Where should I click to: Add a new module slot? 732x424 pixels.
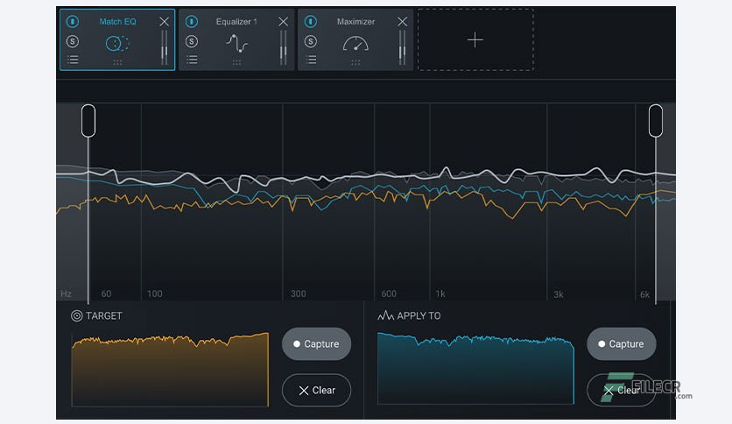pos(475,39)
